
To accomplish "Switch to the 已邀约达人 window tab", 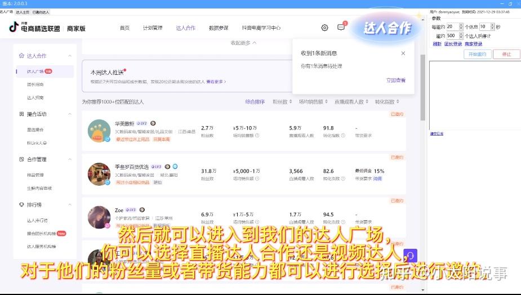I will 41,12.
